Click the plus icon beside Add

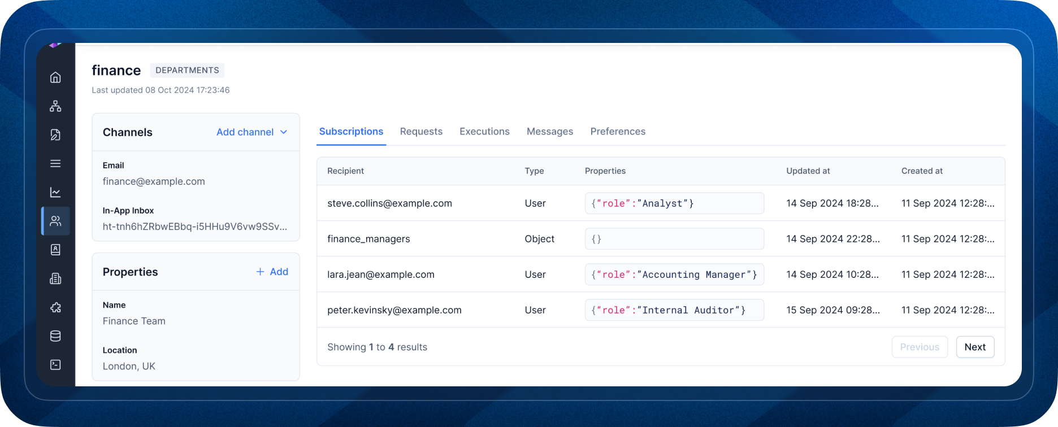[260, 272]
